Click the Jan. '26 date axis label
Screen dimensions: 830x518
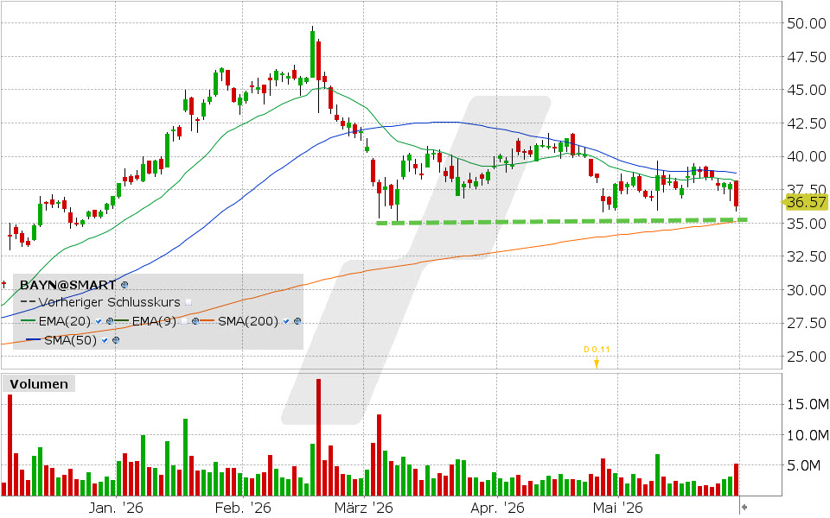pos(115,508)
